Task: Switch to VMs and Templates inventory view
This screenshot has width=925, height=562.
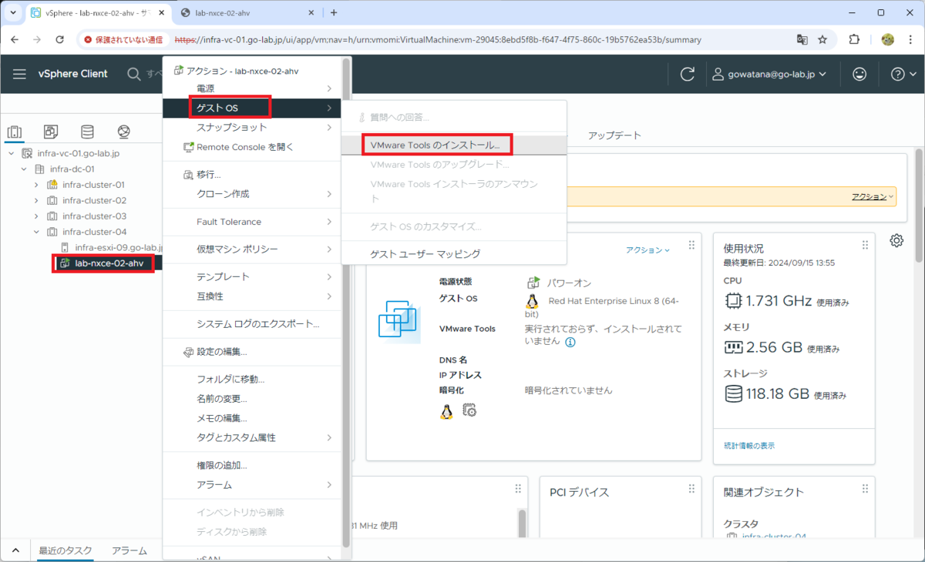Action: pos(51,132)
